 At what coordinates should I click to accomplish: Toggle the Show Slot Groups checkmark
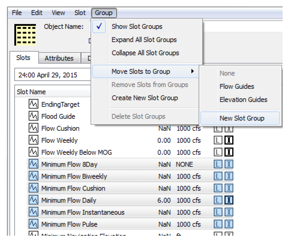click(x=99, y=27)
